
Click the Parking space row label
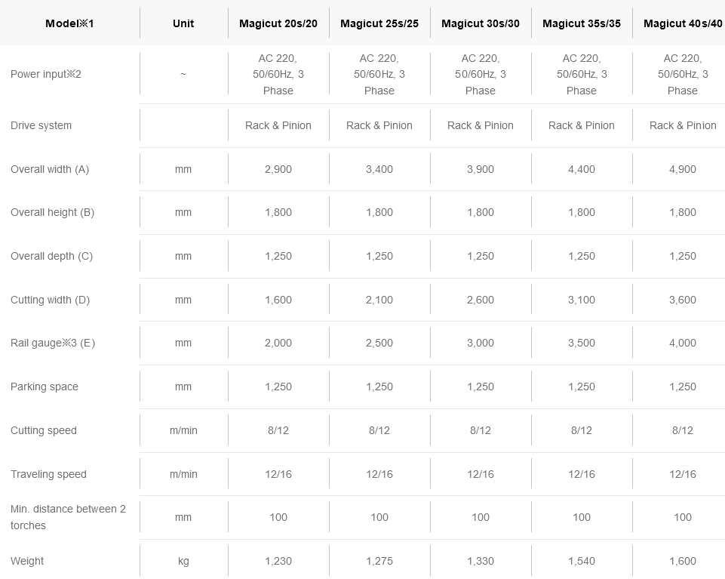click(45, 387)
